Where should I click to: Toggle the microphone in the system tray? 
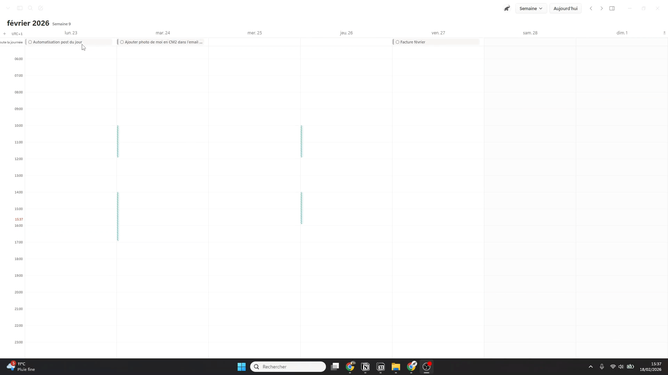602,367
